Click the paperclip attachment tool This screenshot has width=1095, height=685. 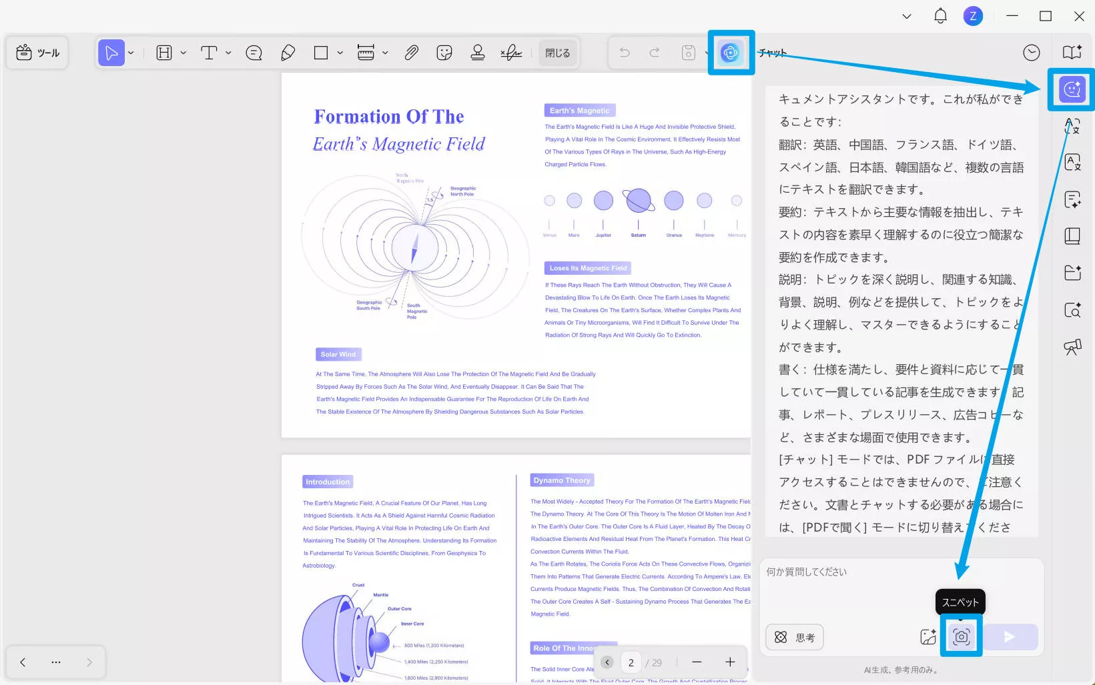tap(412, 52)
